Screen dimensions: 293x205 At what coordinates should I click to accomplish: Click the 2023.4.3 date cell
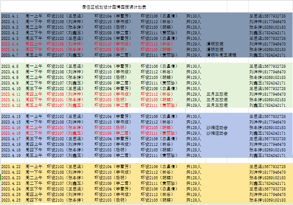10,38
